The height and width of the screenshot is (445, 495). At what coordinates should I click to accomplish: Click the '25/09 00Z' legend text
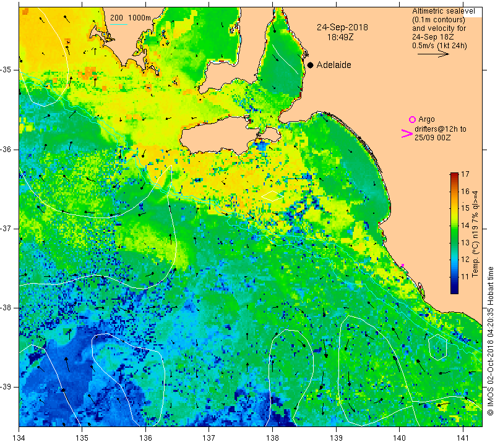tap(432, 138)
